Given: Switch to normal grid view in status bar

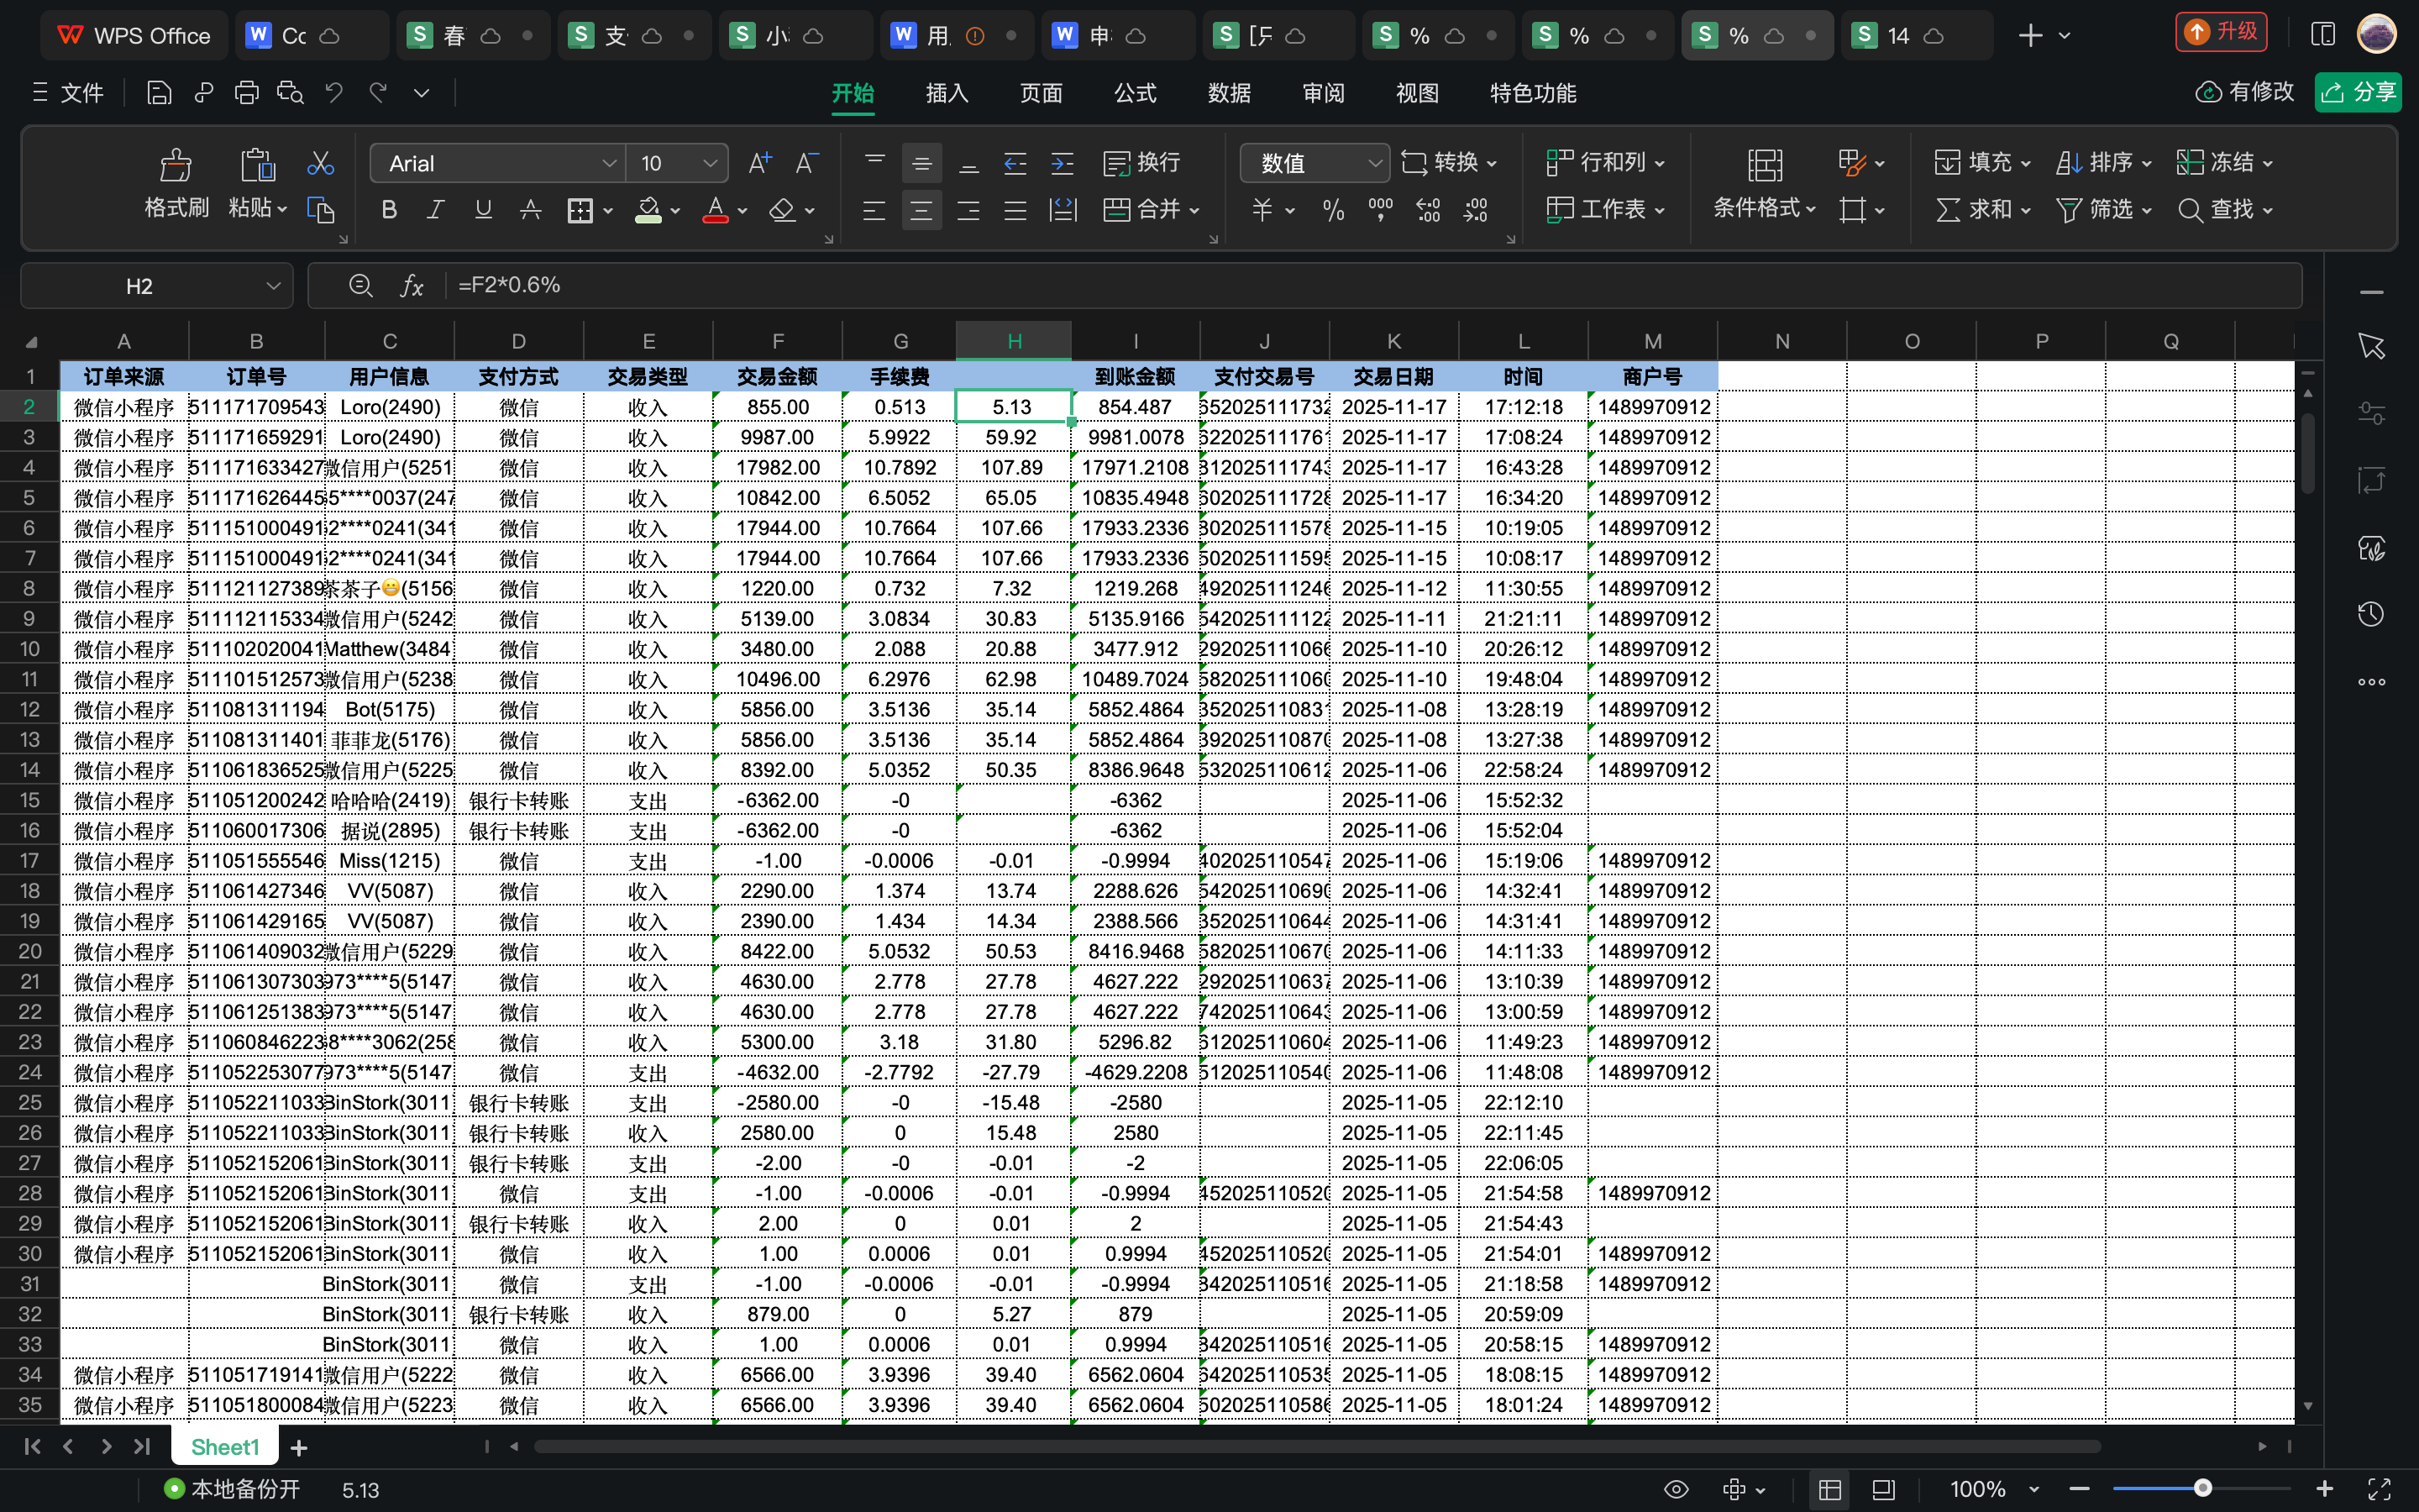Looking at the screenshot, I should tap(1830, 1489).
